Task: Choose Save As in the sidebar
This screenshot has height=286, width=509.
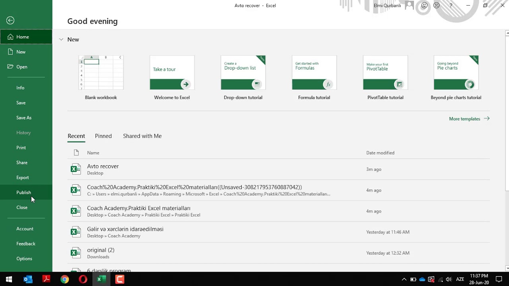Action: tap(26, 118)
